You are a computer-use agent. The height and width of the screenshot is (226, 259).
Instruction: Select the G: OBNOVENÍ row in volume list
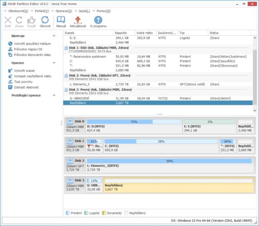tap(158, 98)
